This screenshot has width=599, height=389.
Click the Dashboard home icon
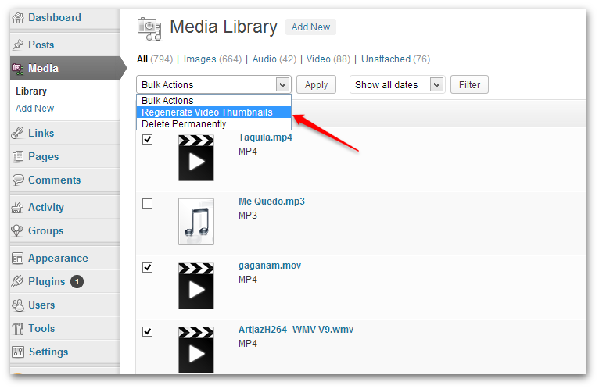click(18, 17)
